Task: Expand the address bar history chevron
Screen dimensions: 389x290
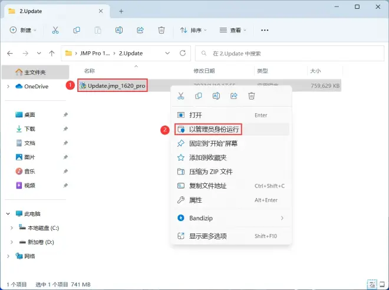Action: [167, 53]
